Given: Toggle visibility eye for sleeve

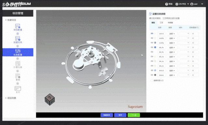Looking at the screenshot, I should (x=152, y=75).
